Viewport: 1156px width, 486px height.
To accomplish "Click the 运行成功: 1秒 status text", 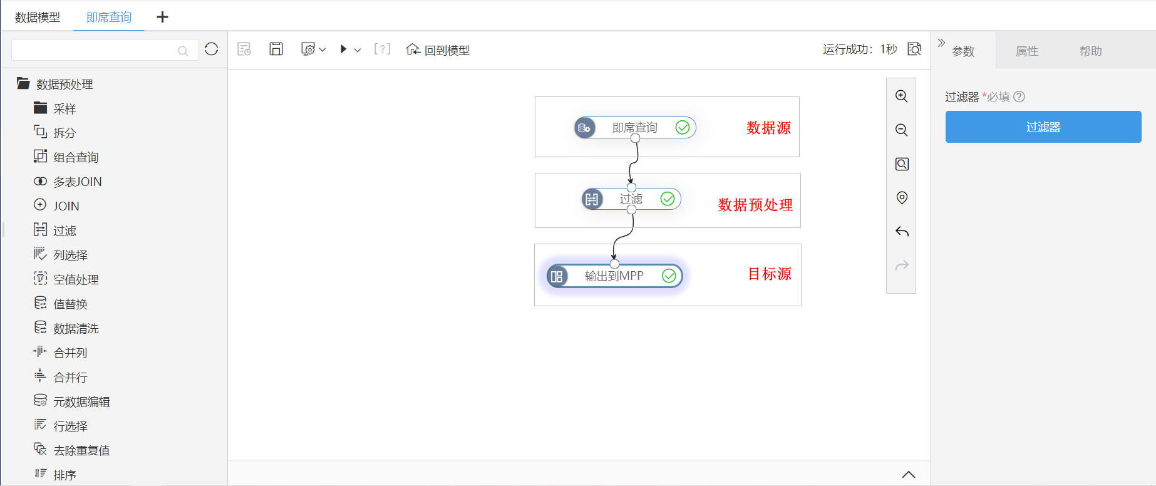I will click(860, 49).
